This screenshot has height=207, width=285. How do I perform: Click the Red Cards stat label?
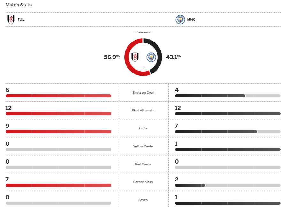(x=143, y=164)
